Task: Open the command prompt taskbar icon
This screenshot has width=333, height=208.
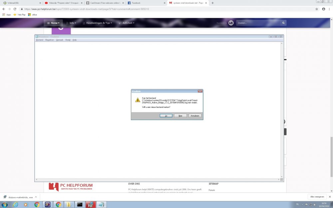Action: click(80, 205)
